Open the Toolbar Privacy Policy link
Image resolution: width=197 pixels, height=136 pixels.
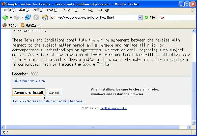114,108
